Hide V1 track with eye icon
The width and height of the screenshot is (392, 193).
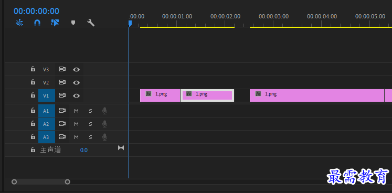pos(76,95)
